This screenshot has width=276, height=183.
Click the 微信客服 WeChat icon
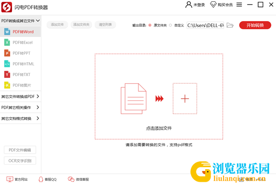[x=71, y=179]
